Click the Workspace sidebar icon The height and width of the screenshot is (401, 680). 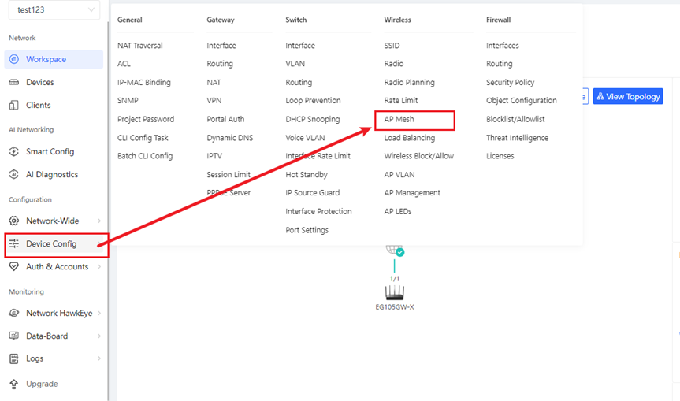[14, 59]
